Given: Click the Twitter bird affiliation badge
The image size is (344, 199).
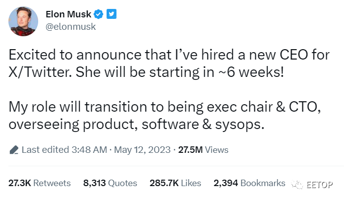Looking at the screenshot, I should tap(112, 14).
